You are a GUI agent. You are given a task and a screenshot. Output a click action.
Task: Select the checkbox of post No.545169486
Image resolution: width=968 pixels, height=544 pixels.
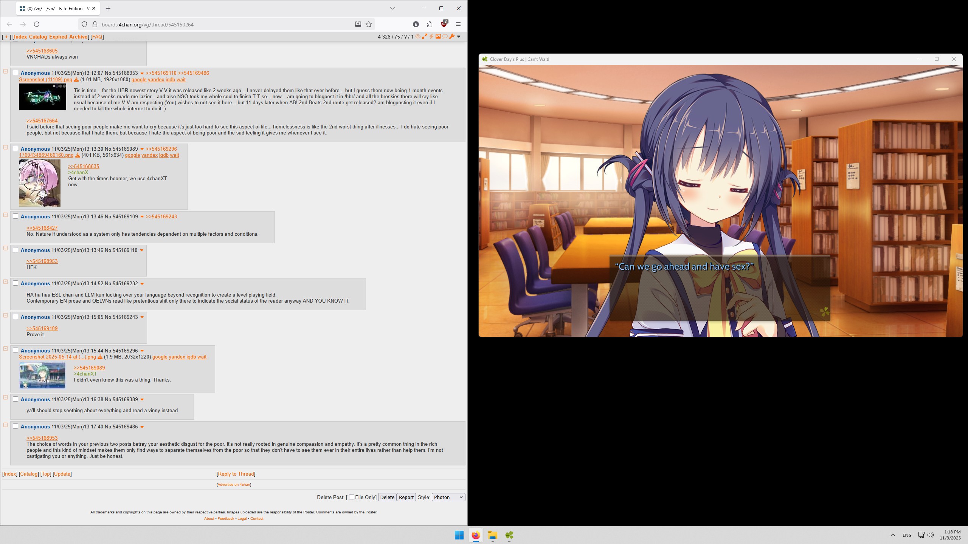coord(16,426)
